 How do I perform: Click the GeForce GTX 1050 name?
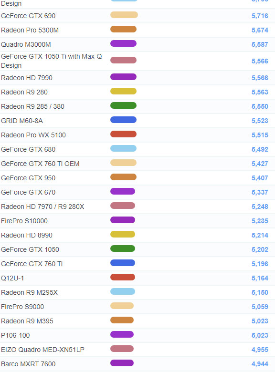[30, 249]
